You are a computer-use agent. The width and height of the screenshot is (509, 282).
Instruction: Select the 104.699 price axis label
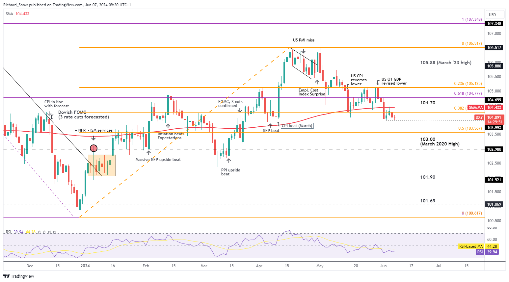tap(494, 100)
